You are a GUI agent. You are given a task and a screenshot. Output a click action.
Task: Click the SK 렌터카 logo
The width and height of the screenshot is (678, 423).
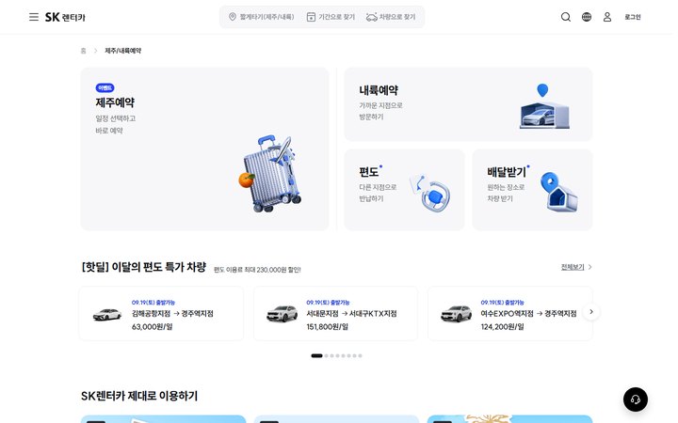coord(65,17)
